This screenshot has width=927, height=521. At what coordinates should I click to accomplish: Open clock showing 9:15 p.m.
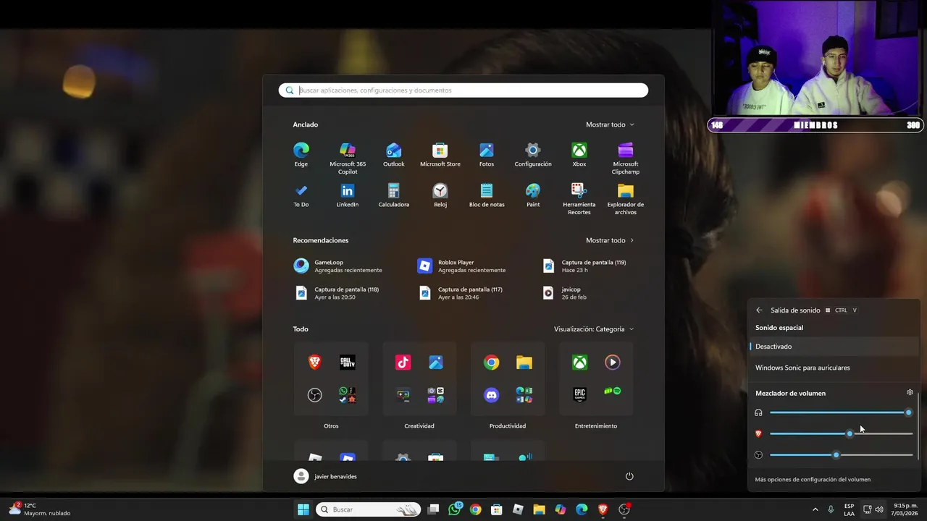905,509
